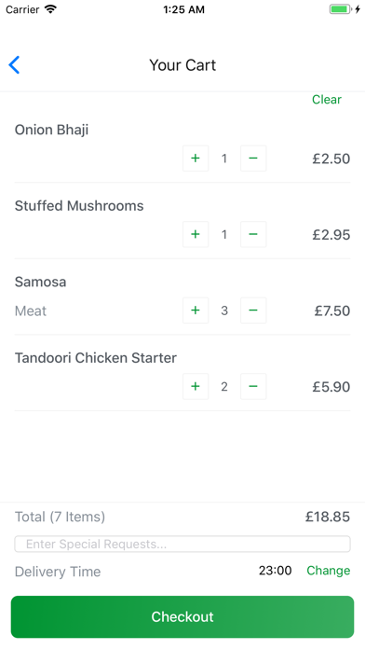The width and height of the screenshot is (365, 649).
Task: Tap the 23:00 delivery time value
Action: (x=276, y=571)
